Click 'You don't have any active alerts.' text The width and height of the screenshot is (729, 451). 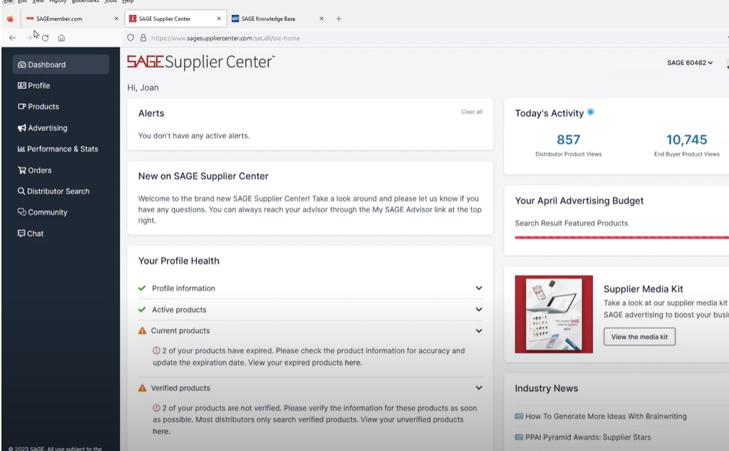pos(194,136)
